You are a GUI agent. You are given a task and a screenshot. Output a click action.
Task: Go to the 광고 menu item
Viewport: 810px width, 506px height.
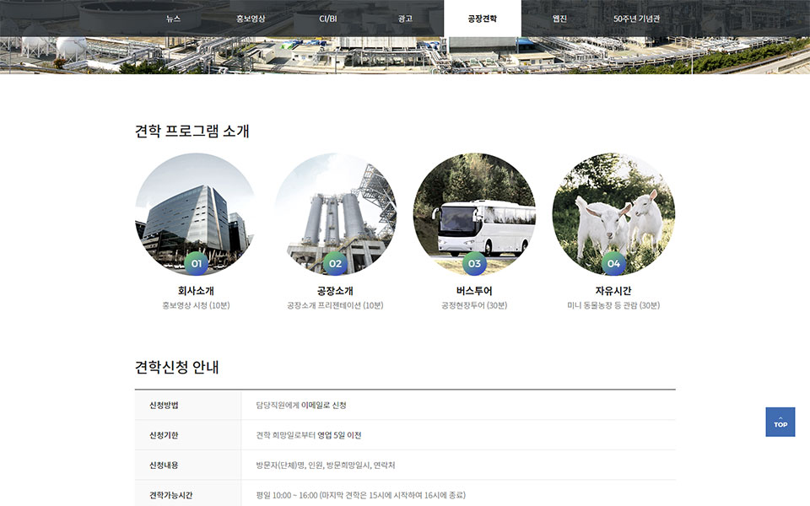tap(405, 18)
